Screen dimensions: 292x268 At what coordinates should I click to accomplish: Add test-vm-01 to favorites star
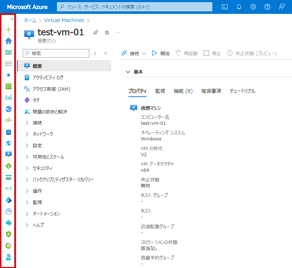coord(107,33)
